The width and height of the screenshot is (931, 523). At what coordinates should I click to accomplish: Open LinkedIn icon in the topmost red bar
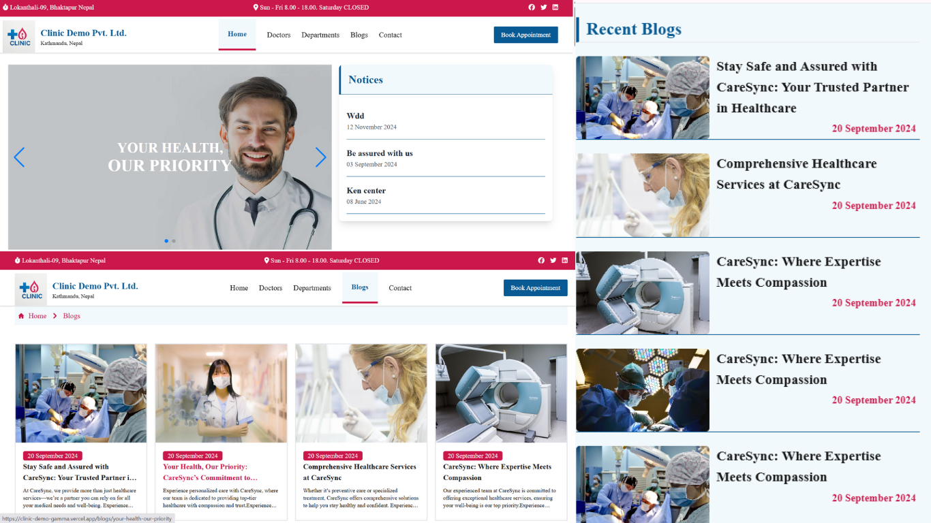pyautogui.click(x=555, y=7)
